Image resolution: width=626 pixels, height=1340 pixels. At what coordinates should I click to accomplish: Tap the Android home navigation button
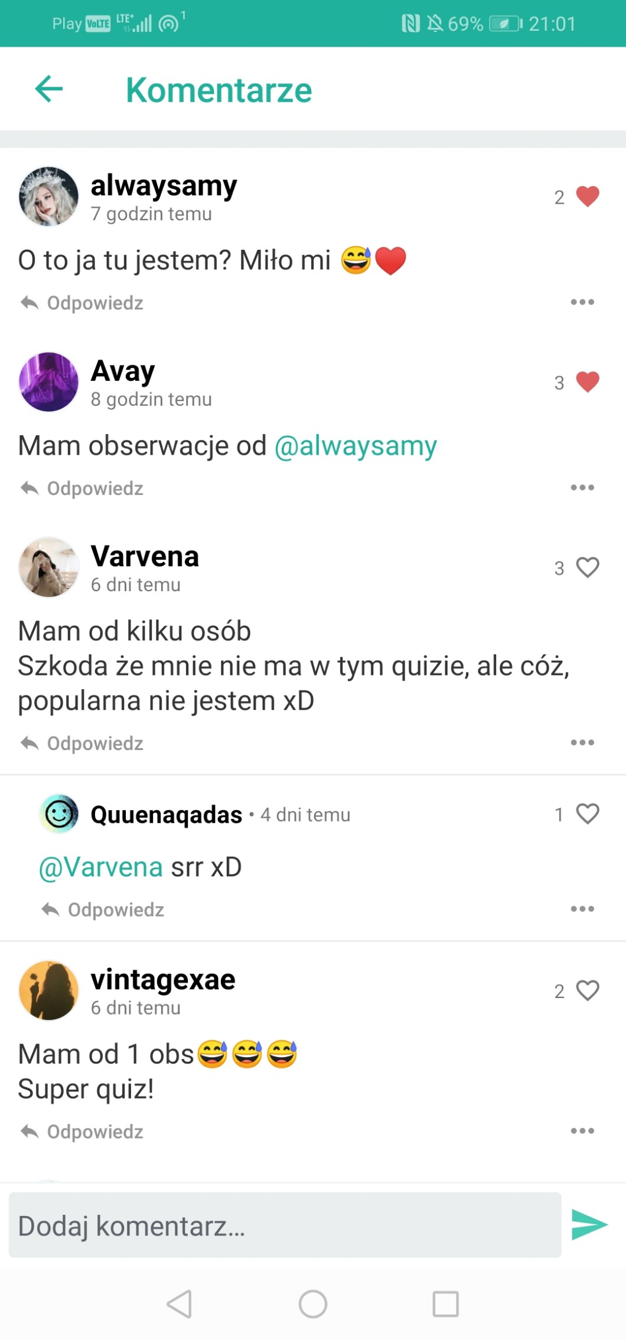click(x=313, y=1304)
